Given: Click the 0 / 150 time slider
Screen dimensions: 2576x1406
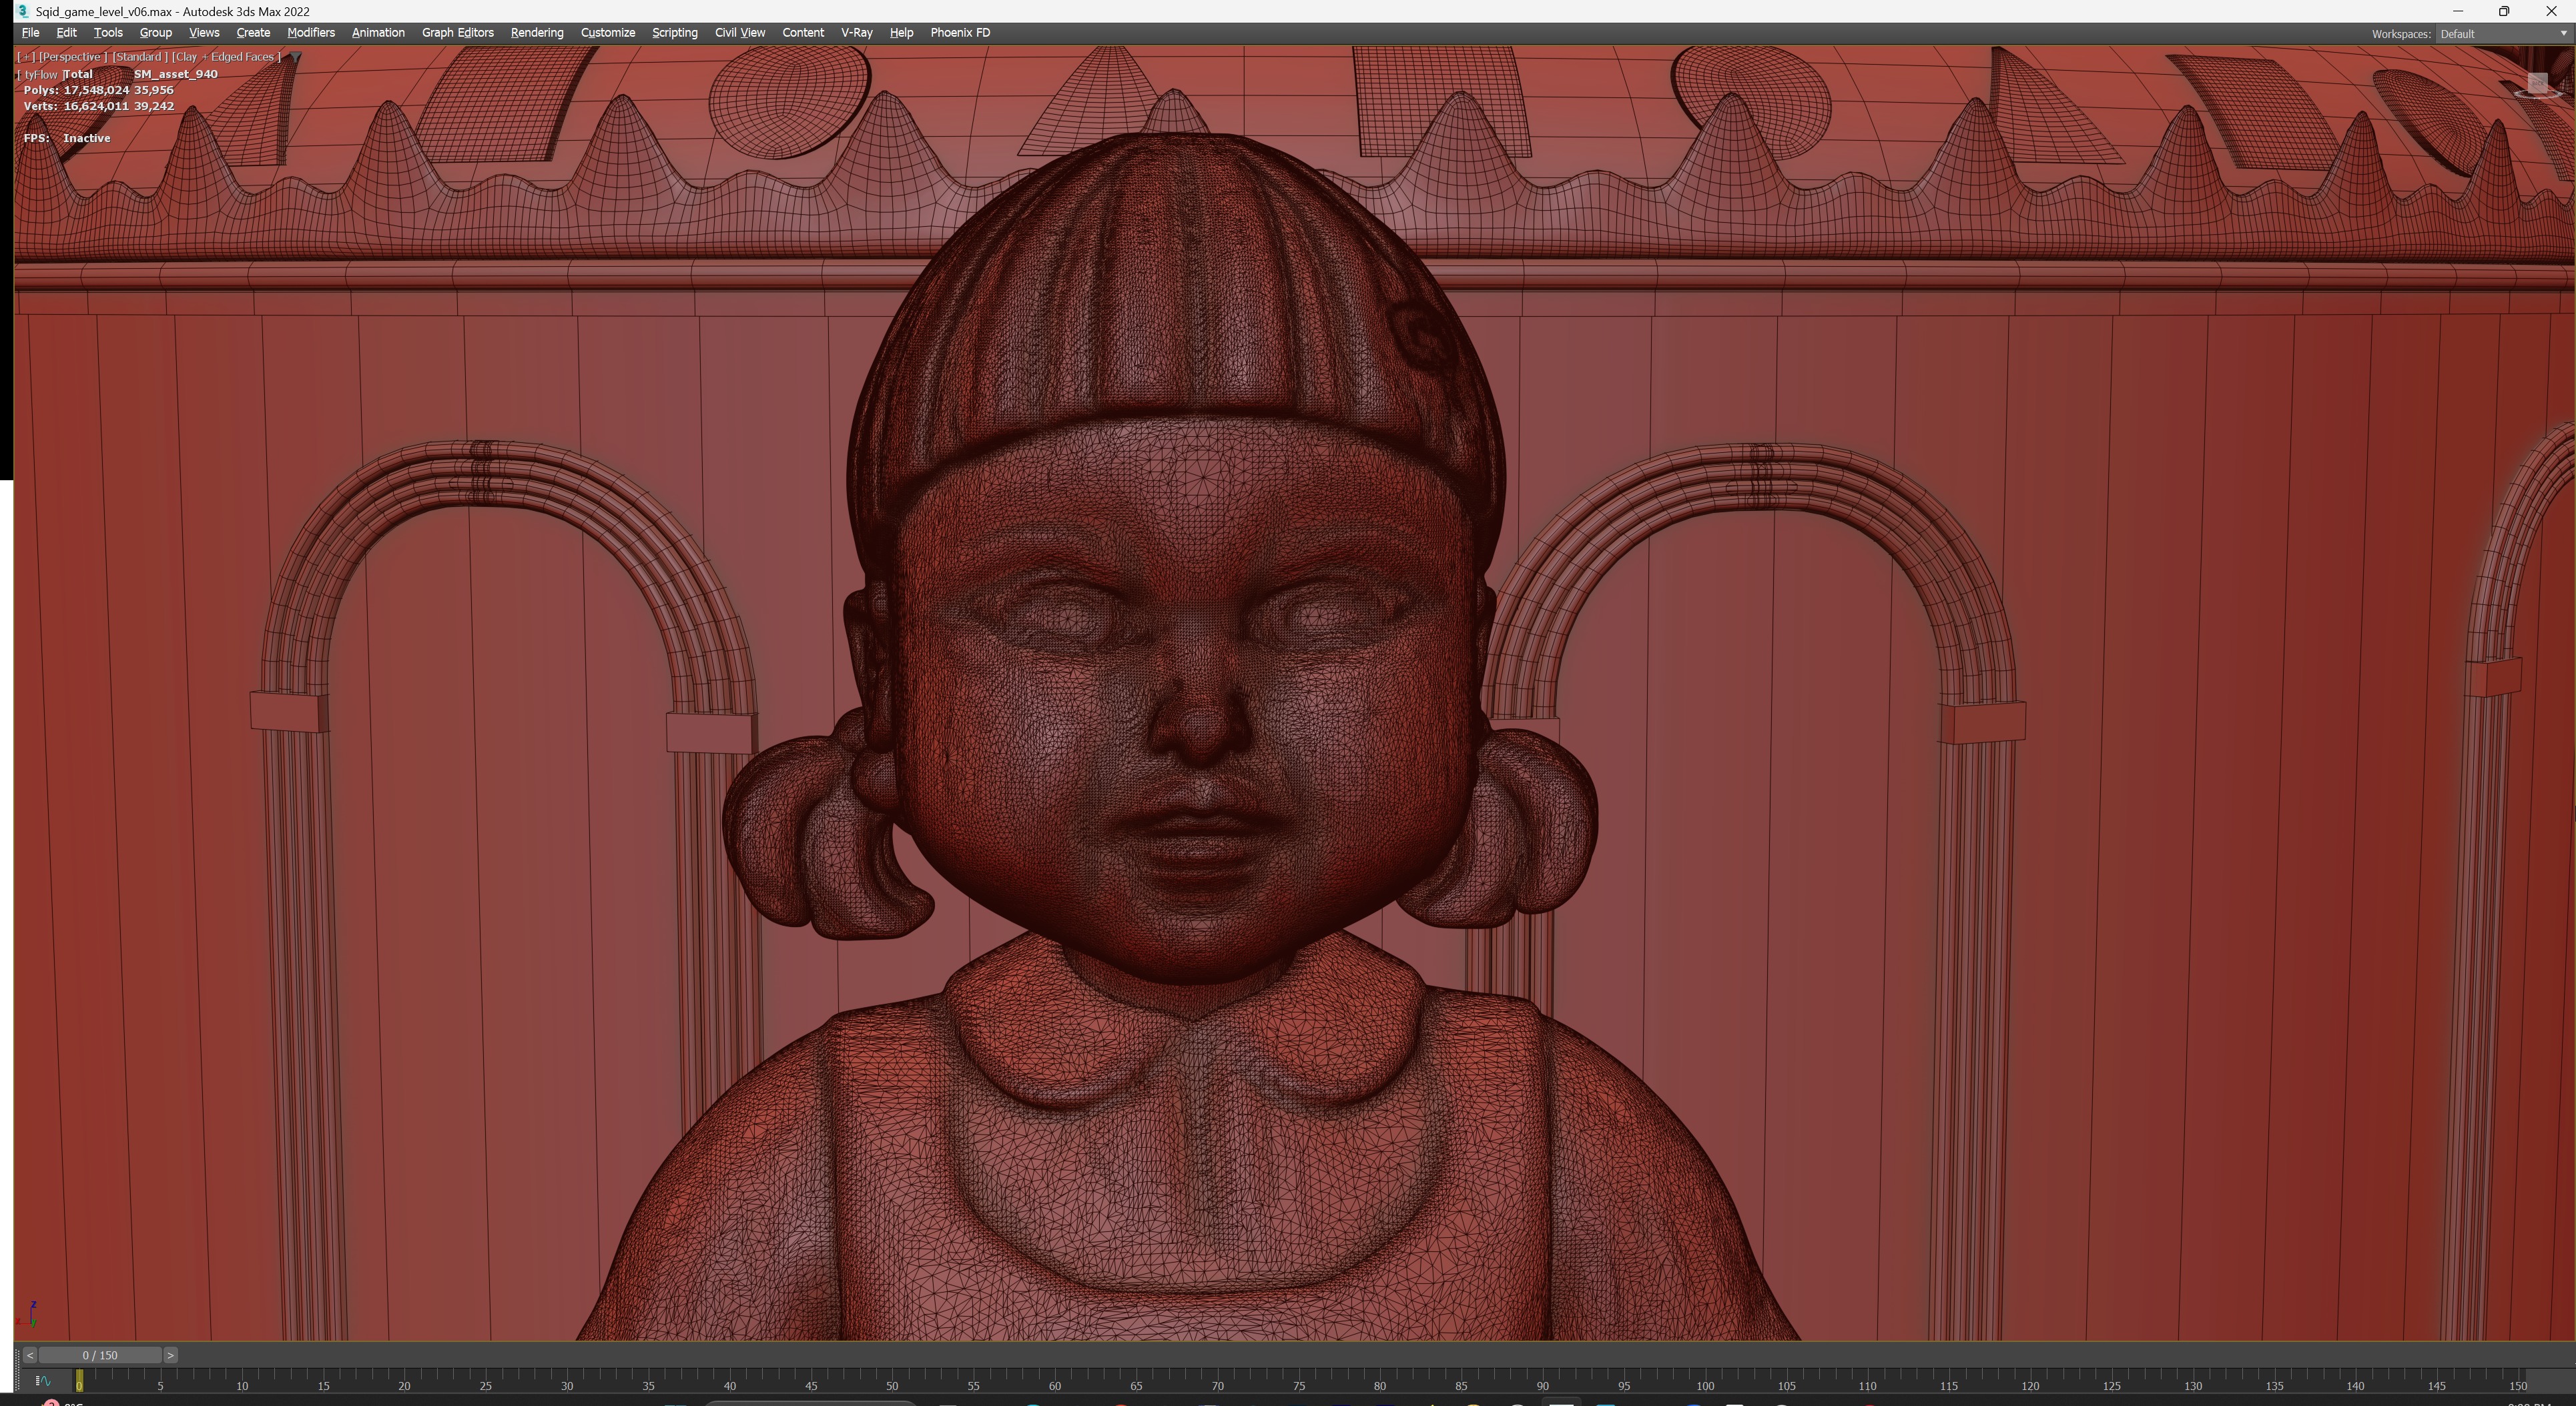Looking at the screenshot, I should point(100,1355).
